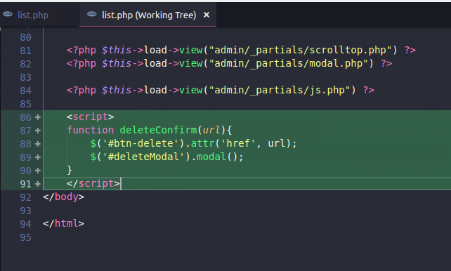
Task: Click the added-line plus marker on line 89
Action: (x=38, y=157)
